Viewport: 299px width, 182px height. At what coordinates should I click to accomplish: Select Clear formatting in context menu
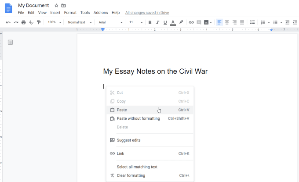point(131,175)
